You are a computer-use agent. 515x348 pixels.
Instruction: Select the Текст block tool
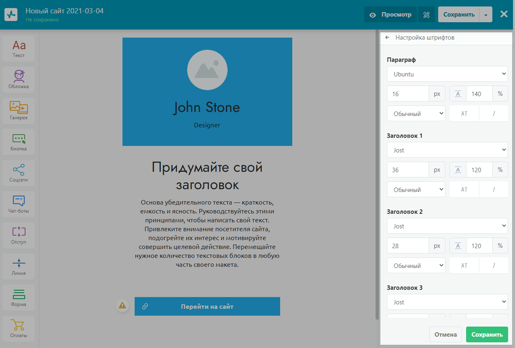[x=19, y=49]
